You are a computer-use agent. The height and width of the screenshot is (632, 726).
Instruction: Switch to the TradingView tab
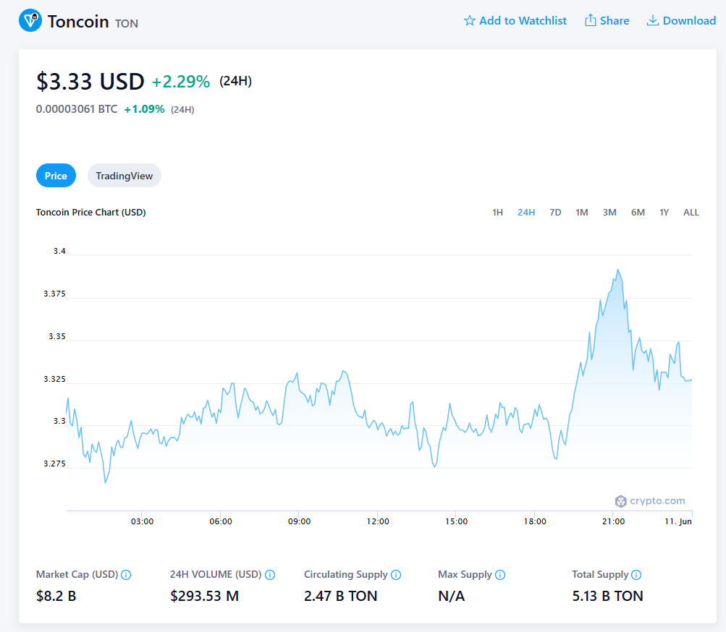click(124, 176)
